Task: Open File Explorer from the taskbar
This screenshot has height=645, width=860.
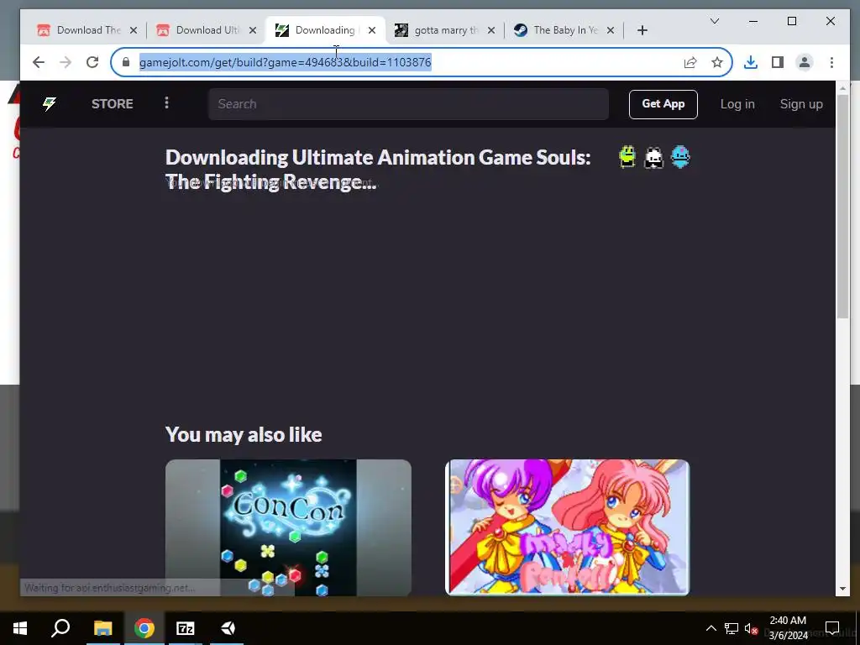Action: click(x=102, y=628)
